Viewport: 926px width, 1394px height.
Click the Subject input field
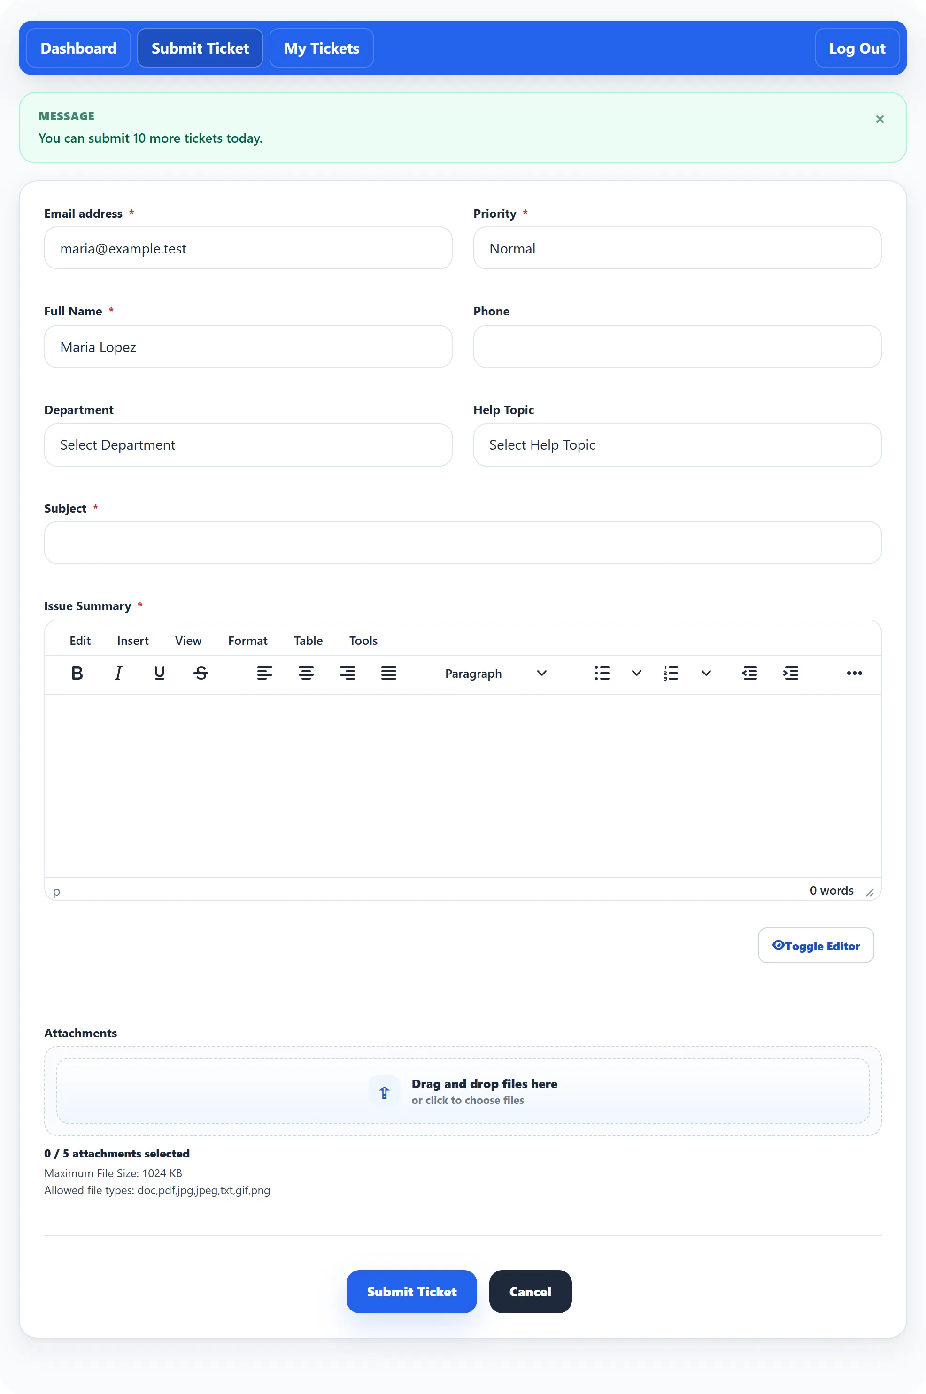pyautogui.click(x=463, y=543)
